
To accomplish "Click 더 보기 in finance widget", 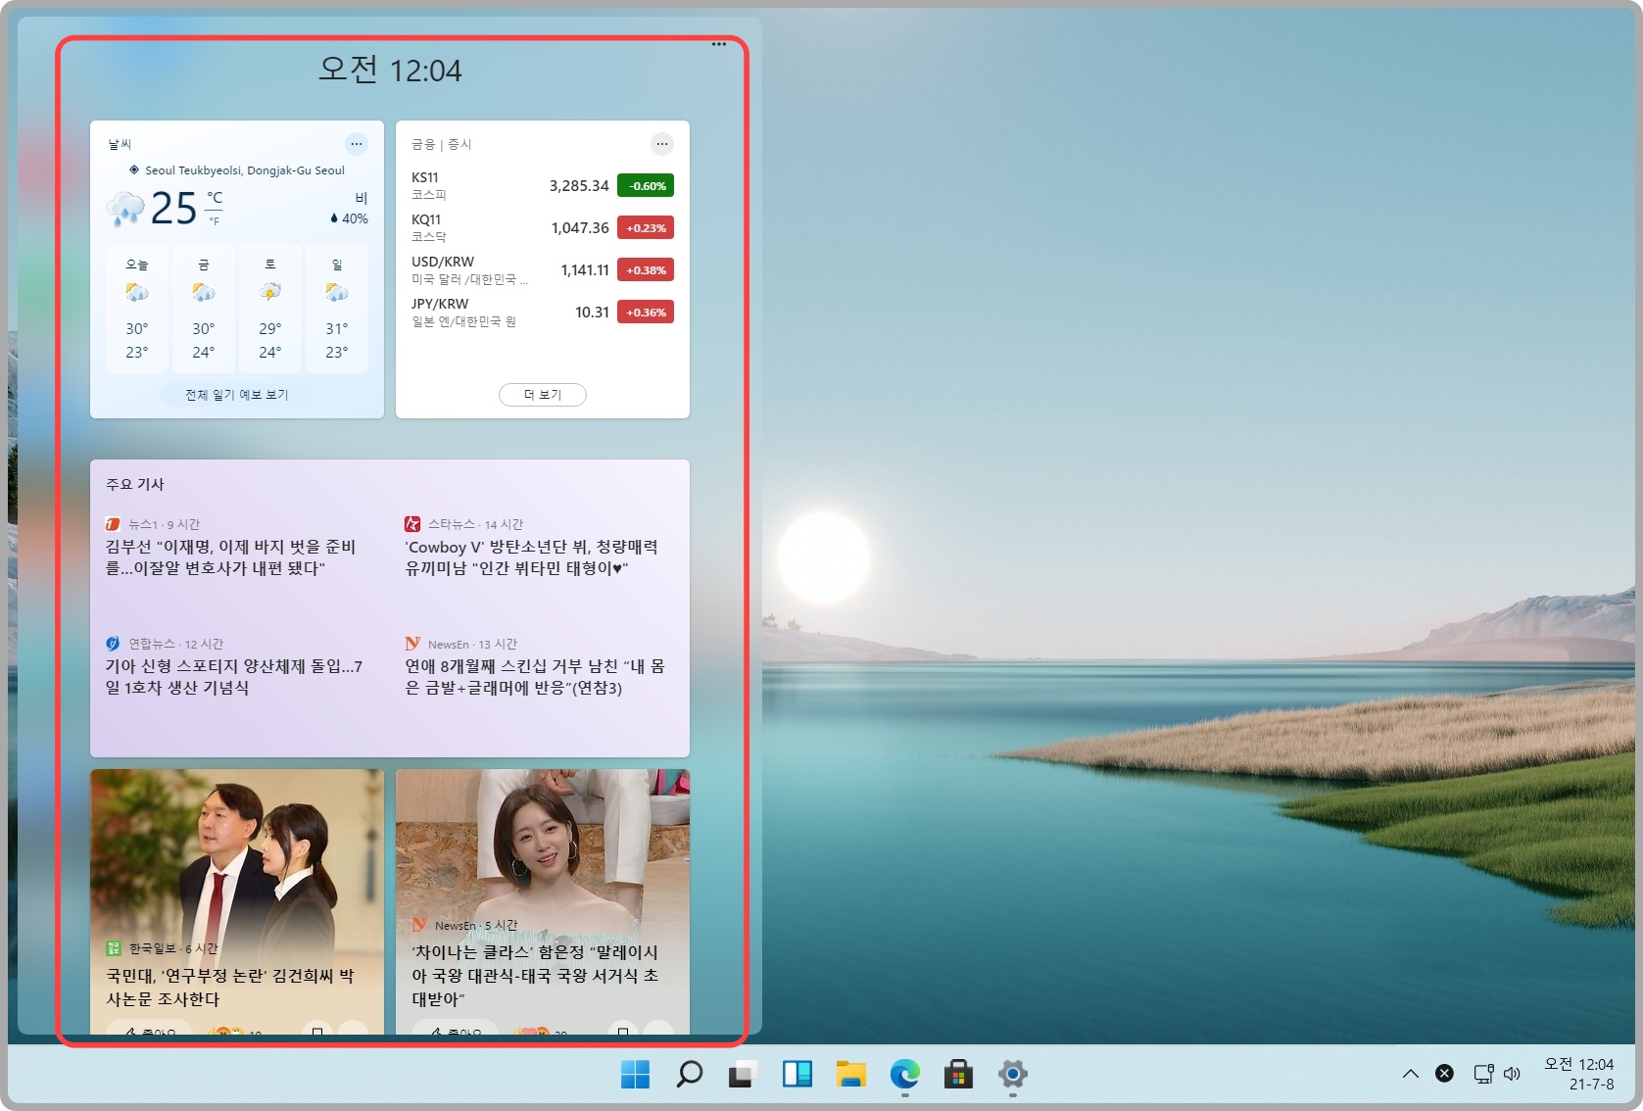I will 543,395.
